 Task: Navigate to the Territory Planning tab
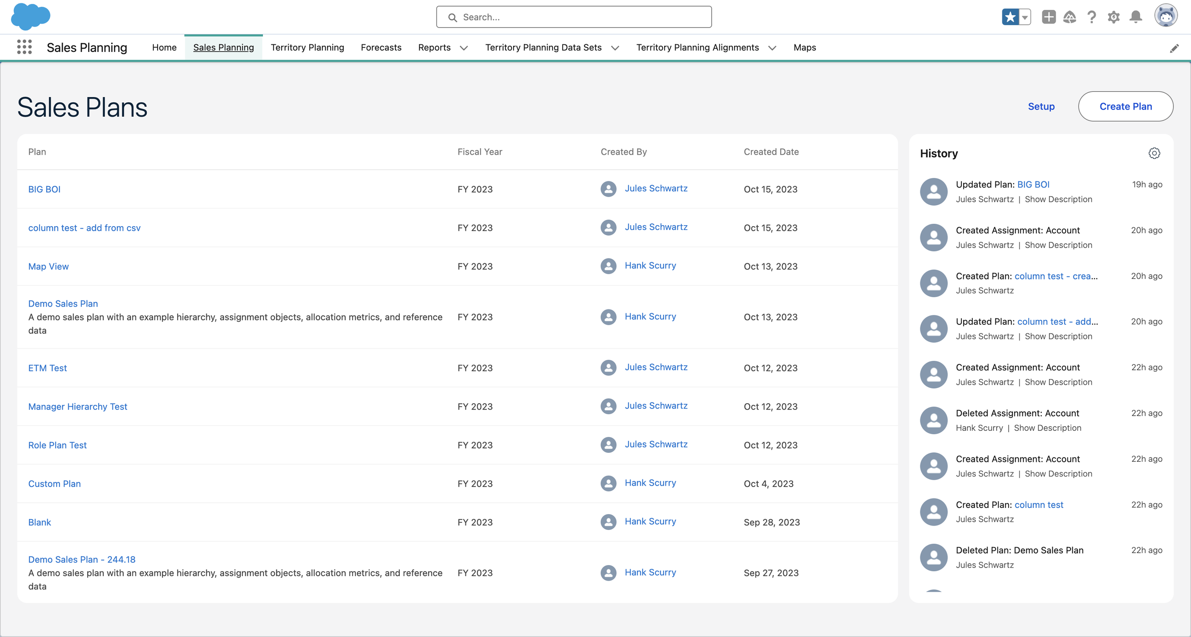click(307, 47)
